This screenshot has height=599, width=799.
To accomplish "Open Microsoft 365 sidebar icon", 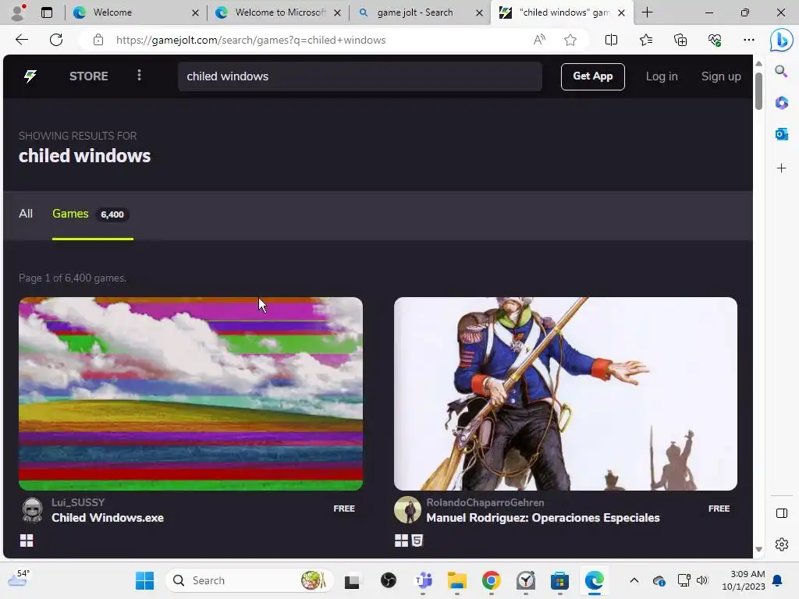I will (x=781, y=103).
